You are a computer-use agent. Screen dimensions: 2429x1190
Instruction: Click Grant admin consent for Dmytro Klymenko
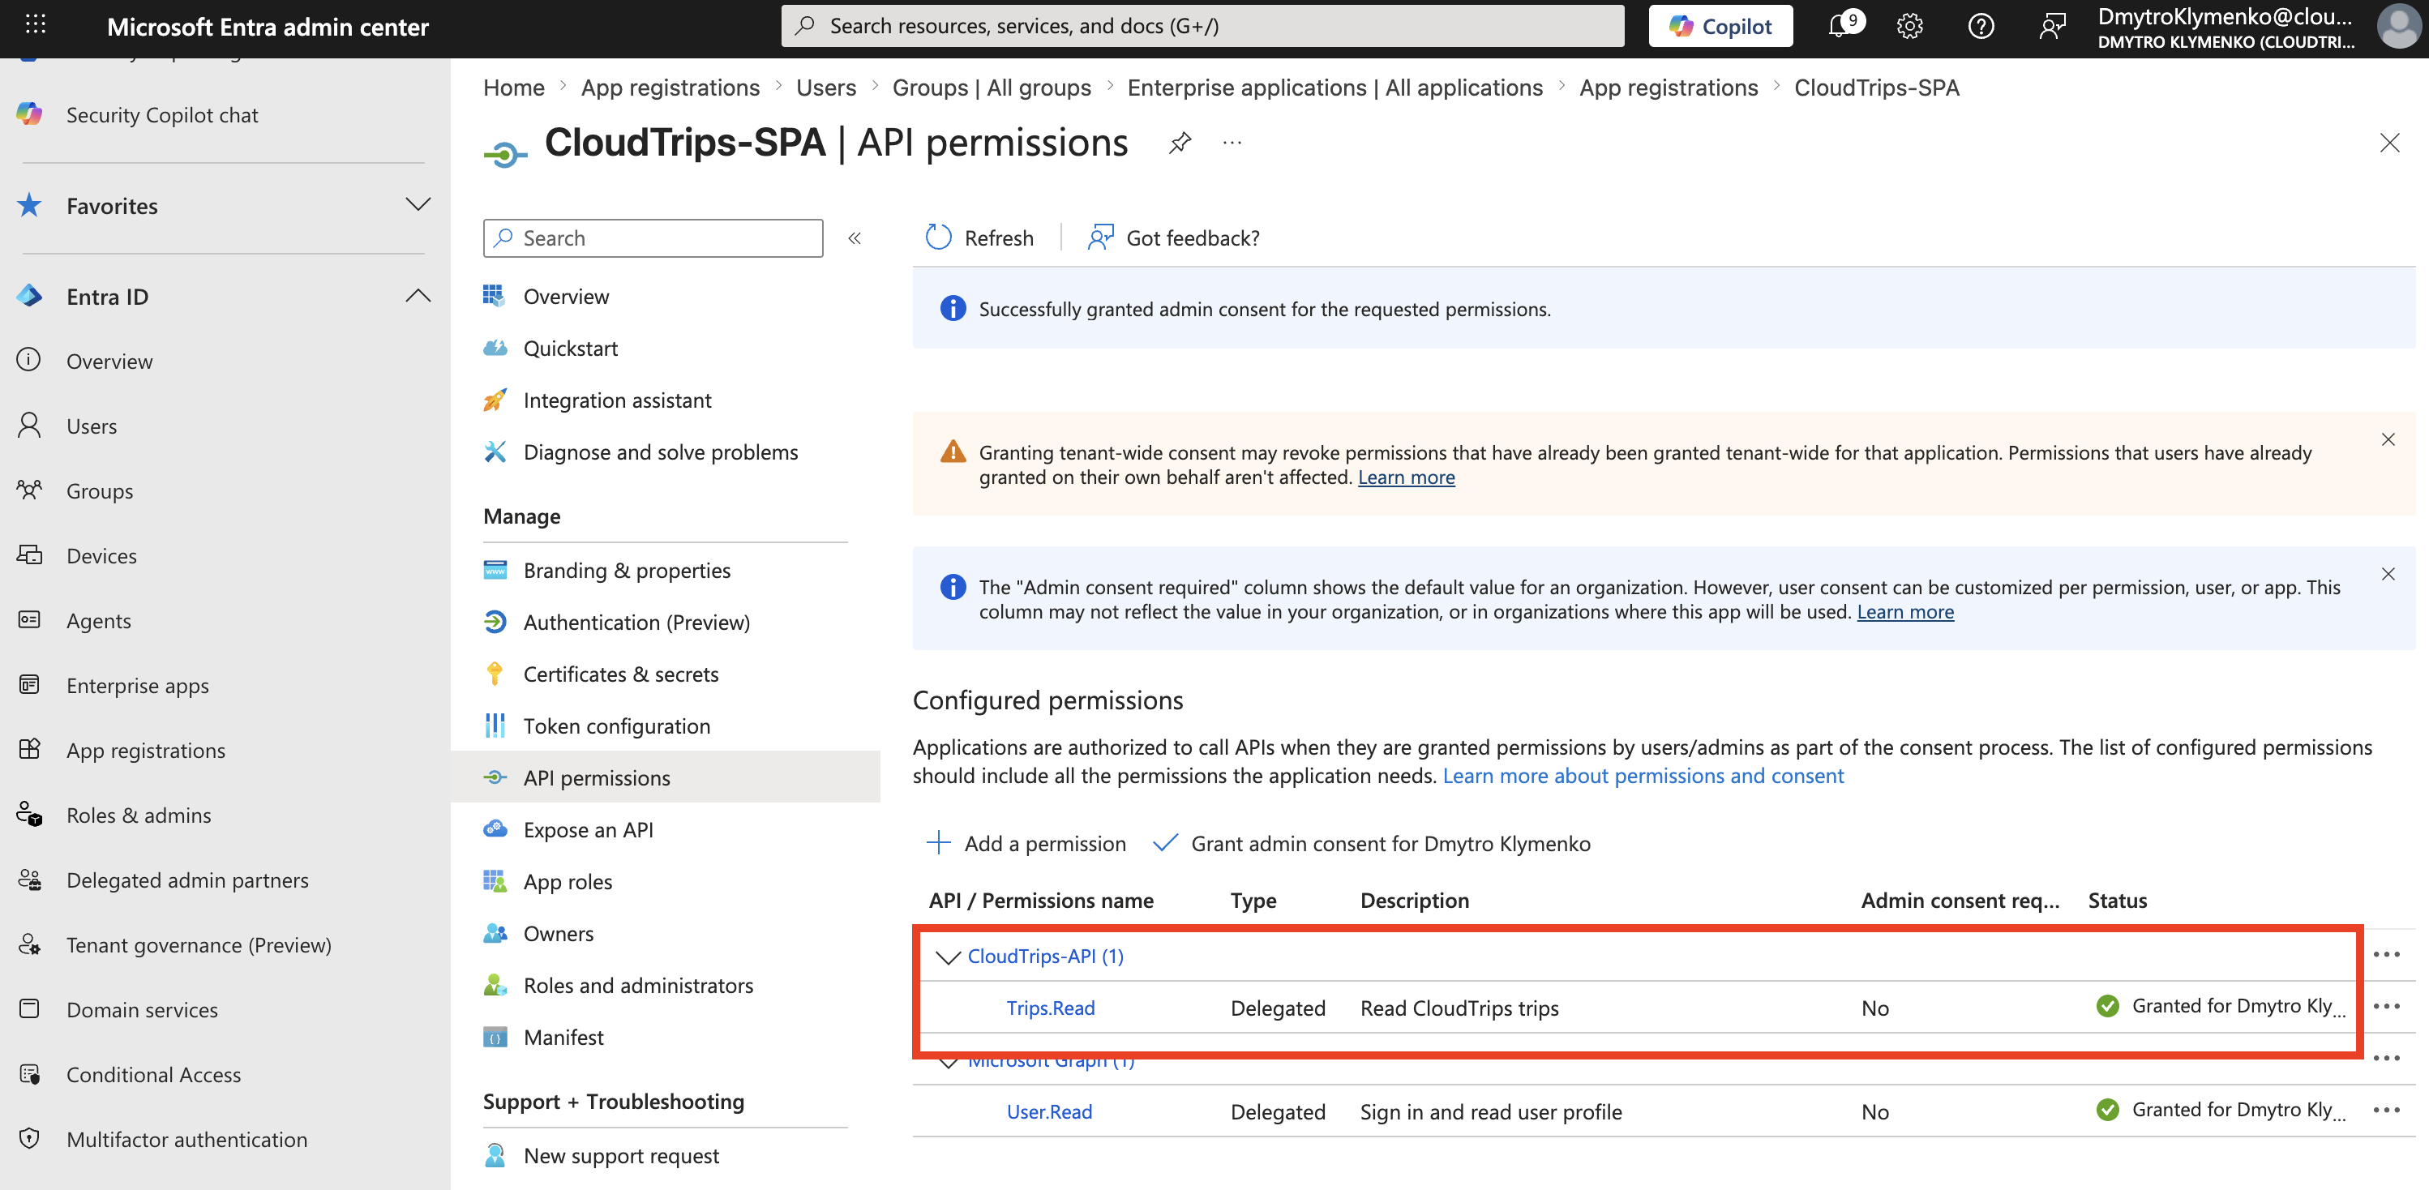pos(1371,844)
